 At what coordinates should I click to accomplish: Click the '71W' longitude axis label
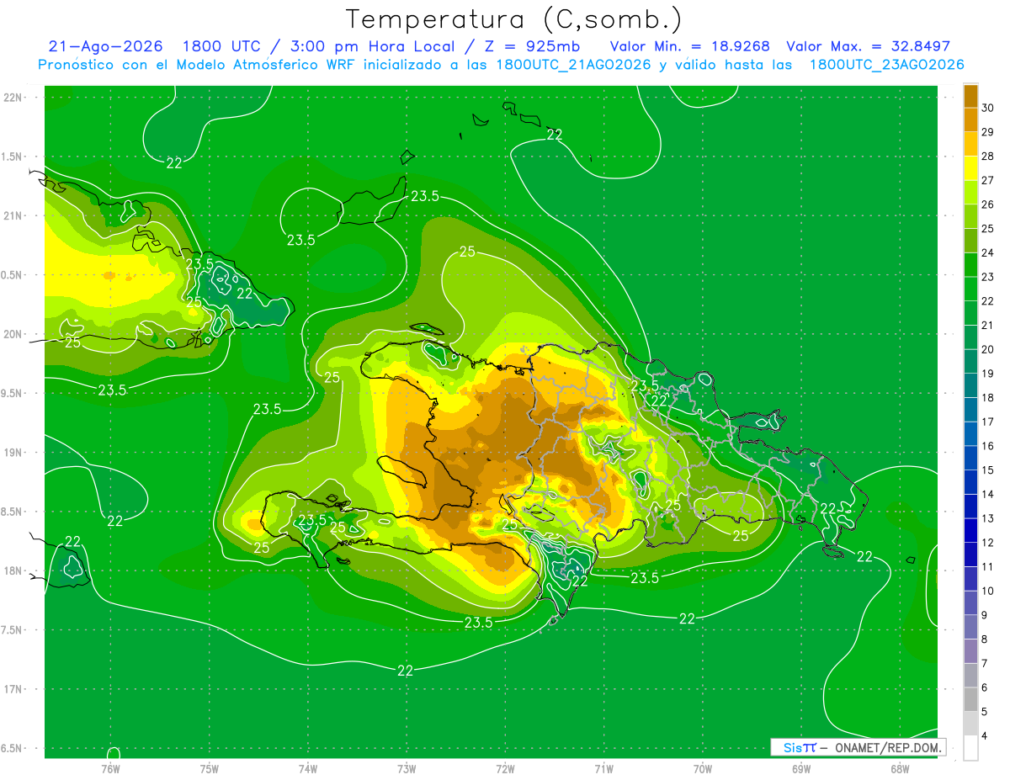pyautogui.click(x=603, y=768)
